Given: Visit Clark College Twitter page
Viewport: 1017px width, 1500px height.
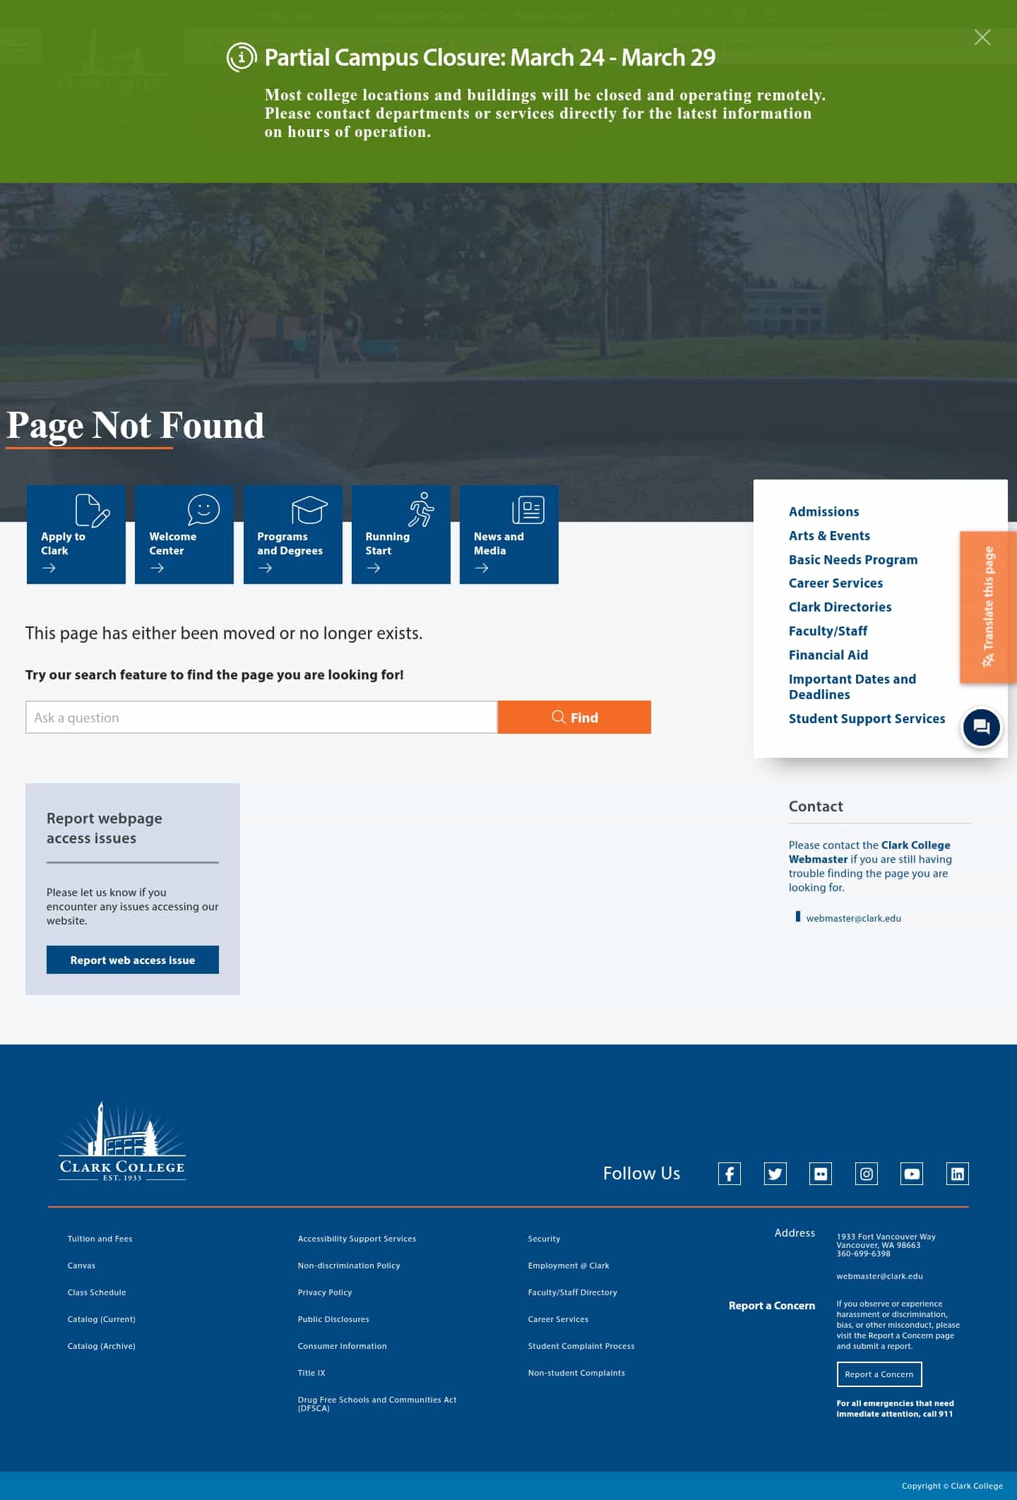Looking at the screenshot, I should pos(775,1174).
